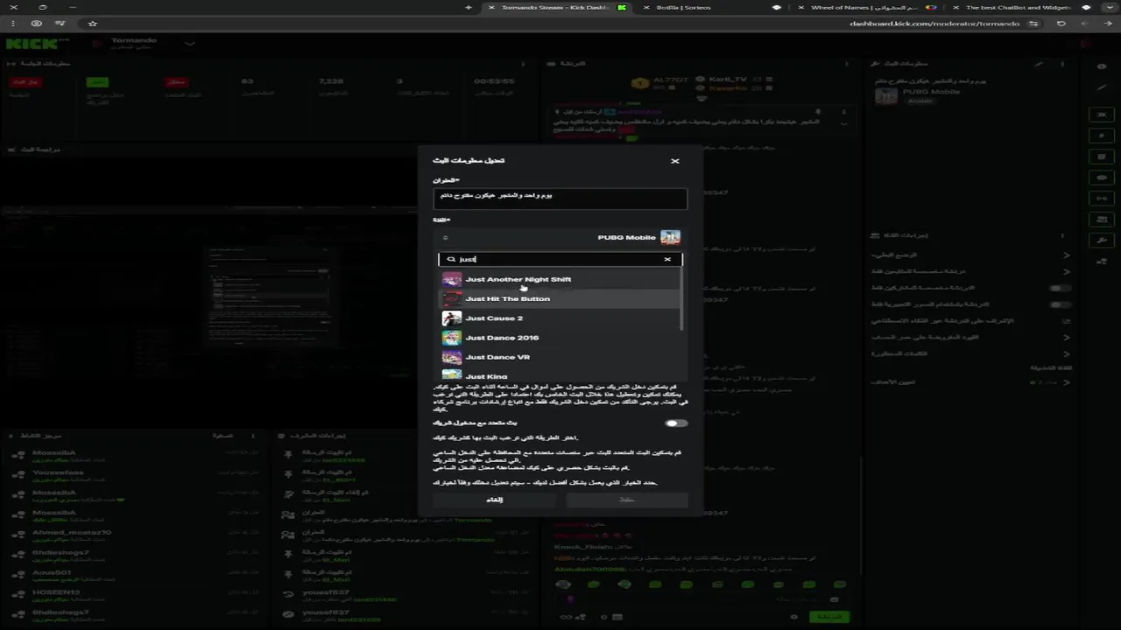Click the stream duration 00:53:55 value
The image size is (1121, 630).
pos(494,81)
